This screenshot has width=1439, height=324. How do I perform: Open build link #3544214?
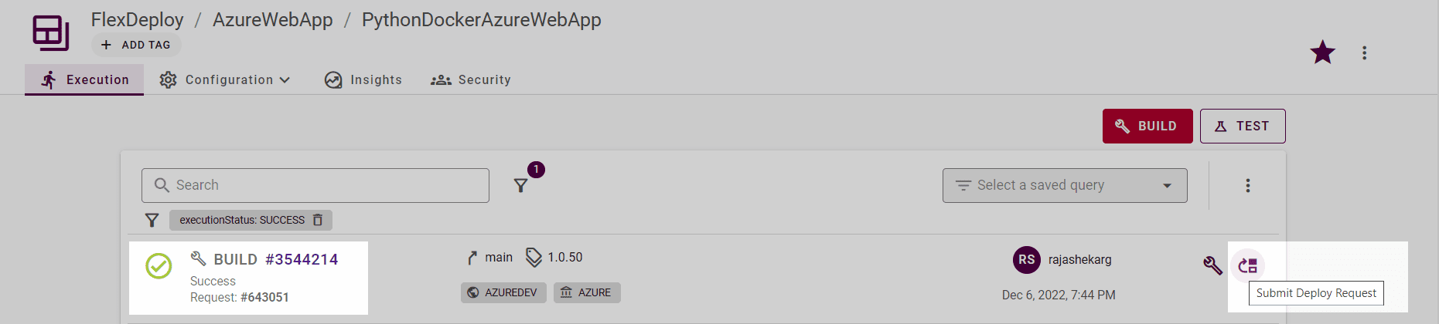302,259
